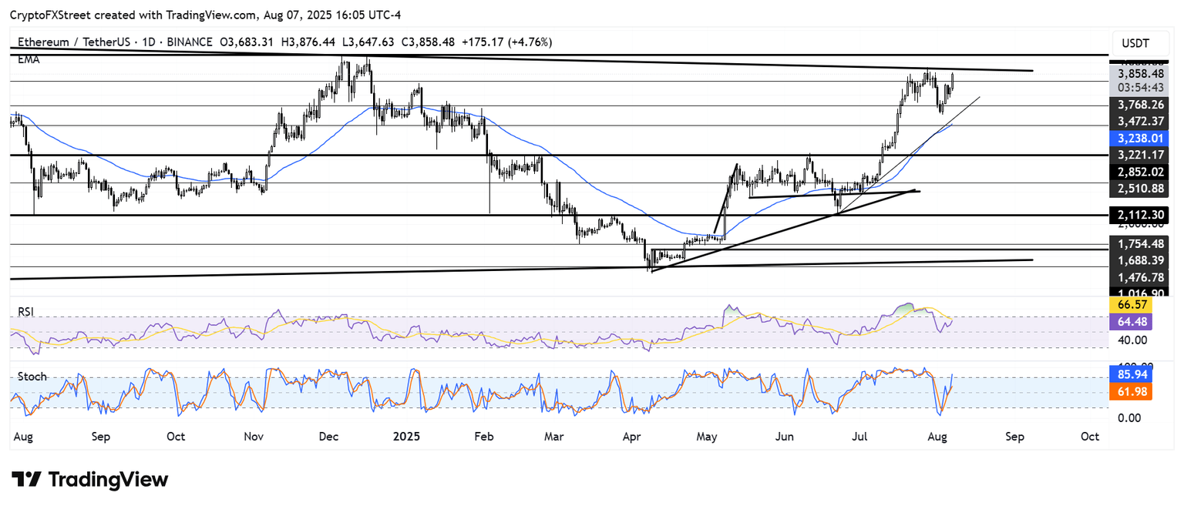Image resolution: width=1184 pixels, height=509 pixels.
Task: Select the RSI indicator label
Action: (x=27, y=312)
